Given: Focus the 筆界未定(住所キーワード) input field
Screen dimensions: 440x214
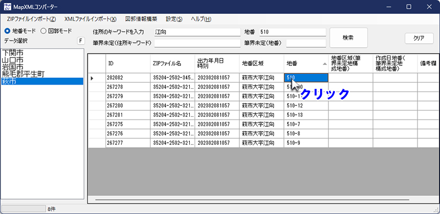Looking at the screenshot, I should click(197, 43).
